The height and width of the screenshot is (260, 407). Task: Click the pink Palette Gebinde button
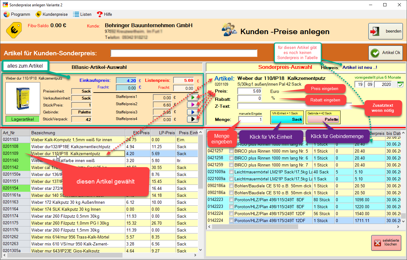click(323, 119)
